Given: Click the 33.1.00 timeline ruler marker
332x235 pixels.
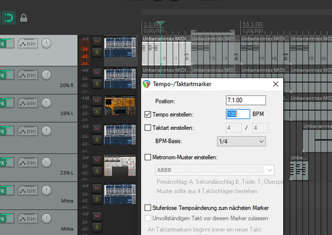Looking at the screenshot, I should pos(252,24).
